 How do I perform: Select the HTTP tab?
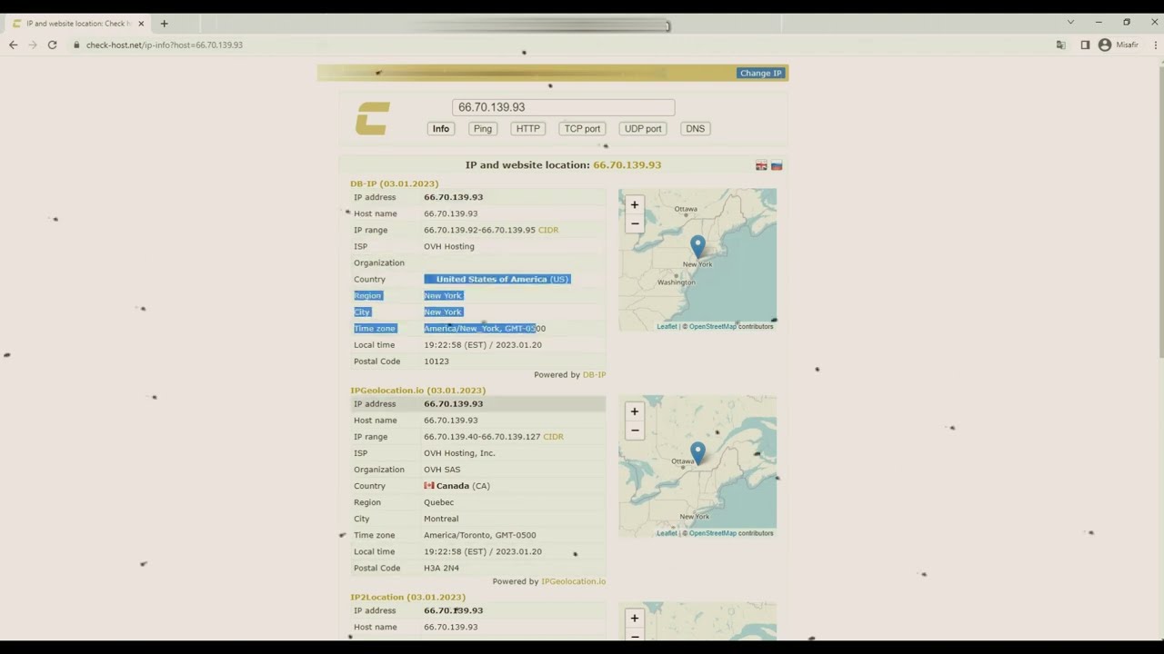click(528, 129)
